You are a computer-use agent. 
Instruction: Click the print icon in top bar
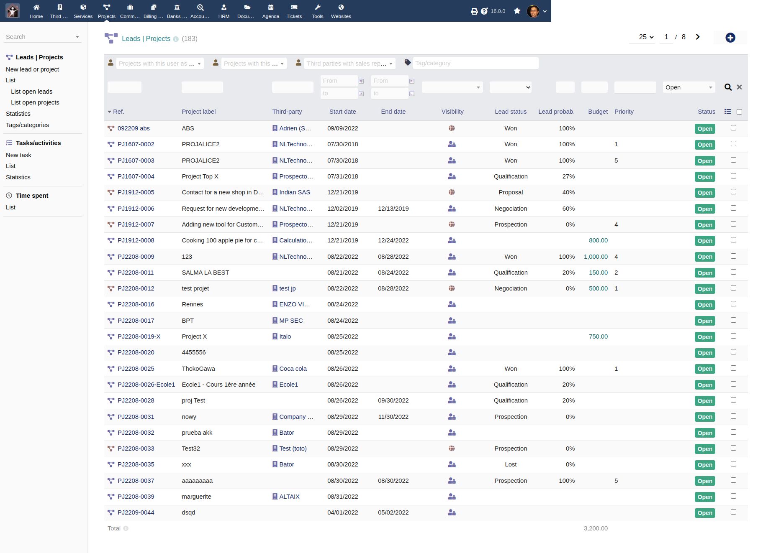[x=474, y=11]
